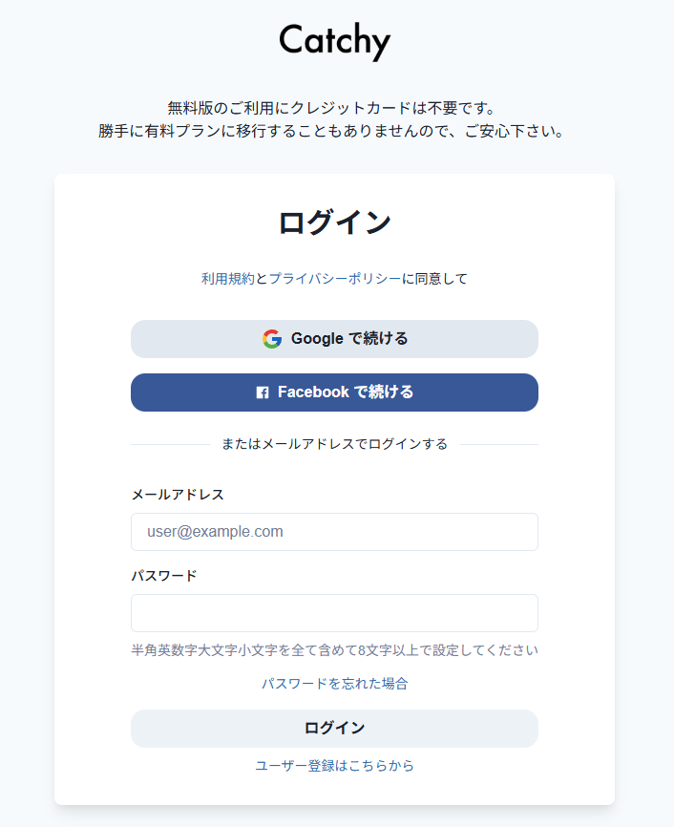
Task: Click the Google logo icon
Action: (x=272, y=339)
